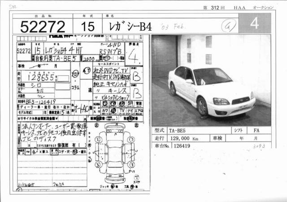
Task: Click handwritten 4WD note
Action: click(114, 45)
